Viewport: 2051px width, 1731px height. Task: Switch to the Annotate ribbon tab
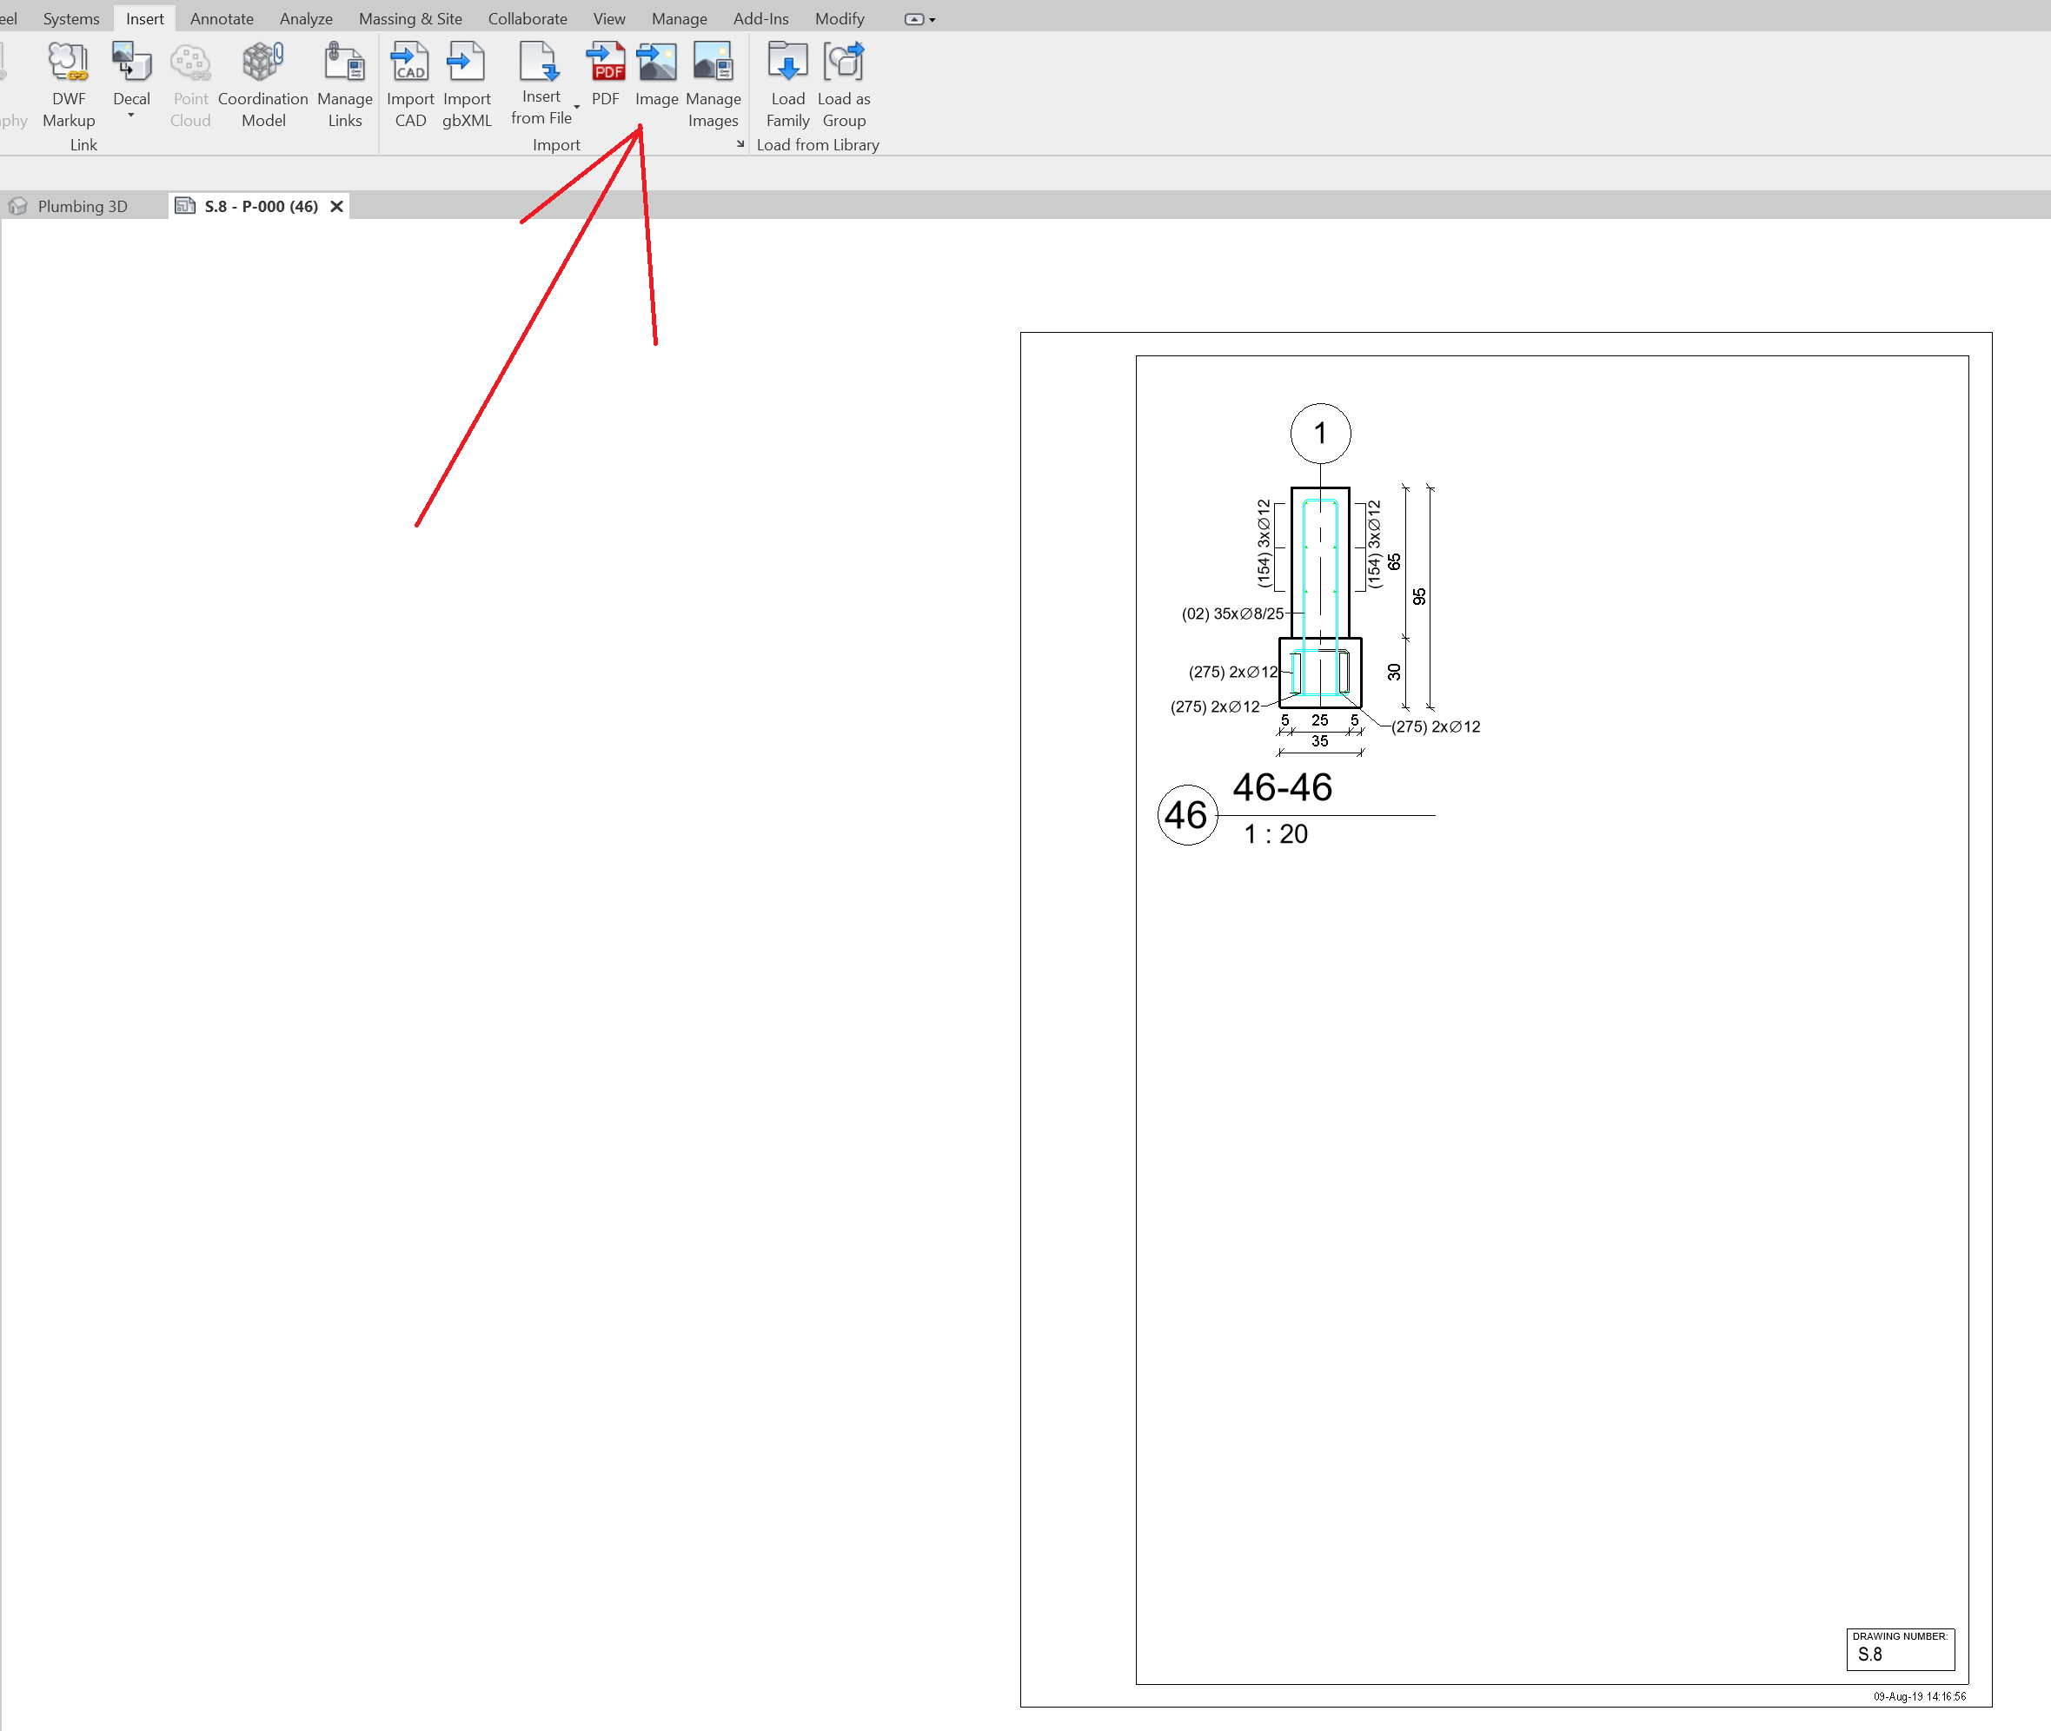(221, 17)
